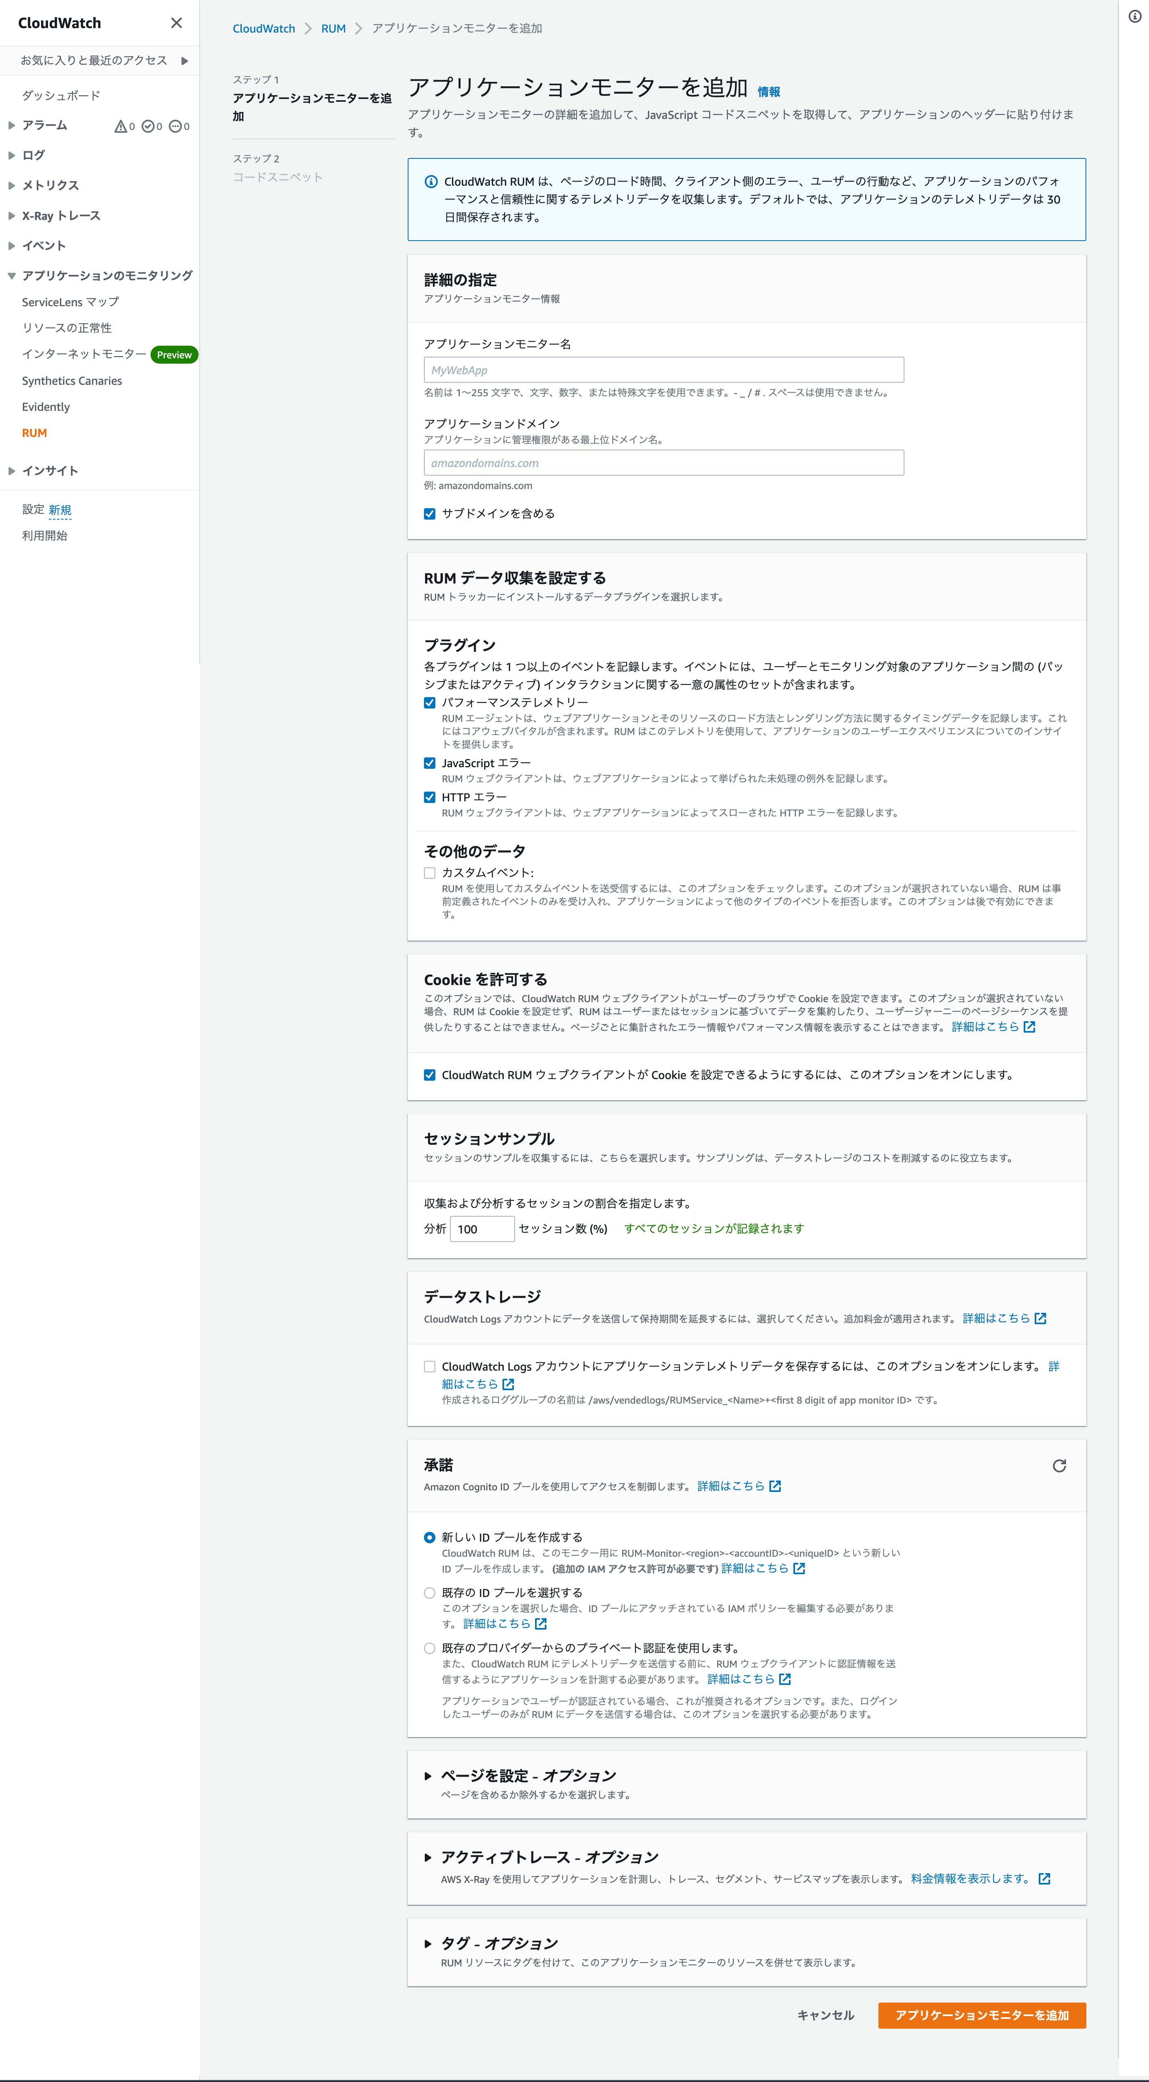Select 既存のプロバイダーからのプライベート認証 radio button

[430, 1648]
